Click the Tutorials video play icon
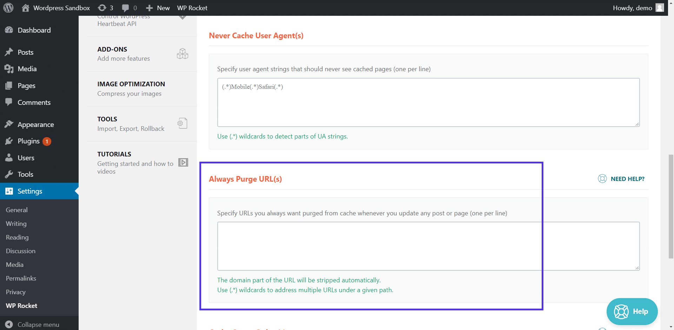Image resolution: width=674 pixels, height=330 pixels. tap(183, 162)
